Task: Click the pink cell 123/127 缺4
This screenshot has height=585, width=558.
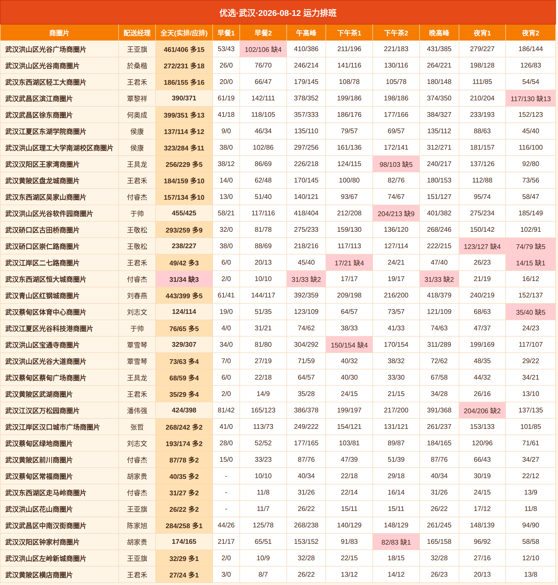Action: [x=482, y=246]
